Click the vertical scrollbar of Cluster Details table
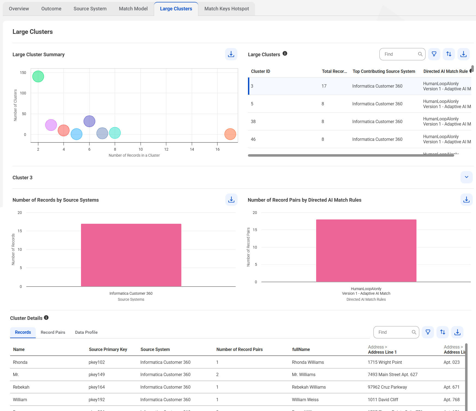This screenshot has width=476, height=411. [466, 377]
